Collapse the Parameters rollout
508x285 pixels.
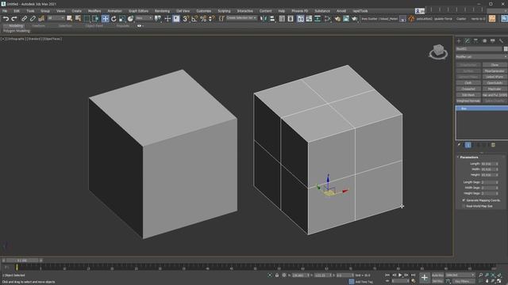(x=468, y=157)
